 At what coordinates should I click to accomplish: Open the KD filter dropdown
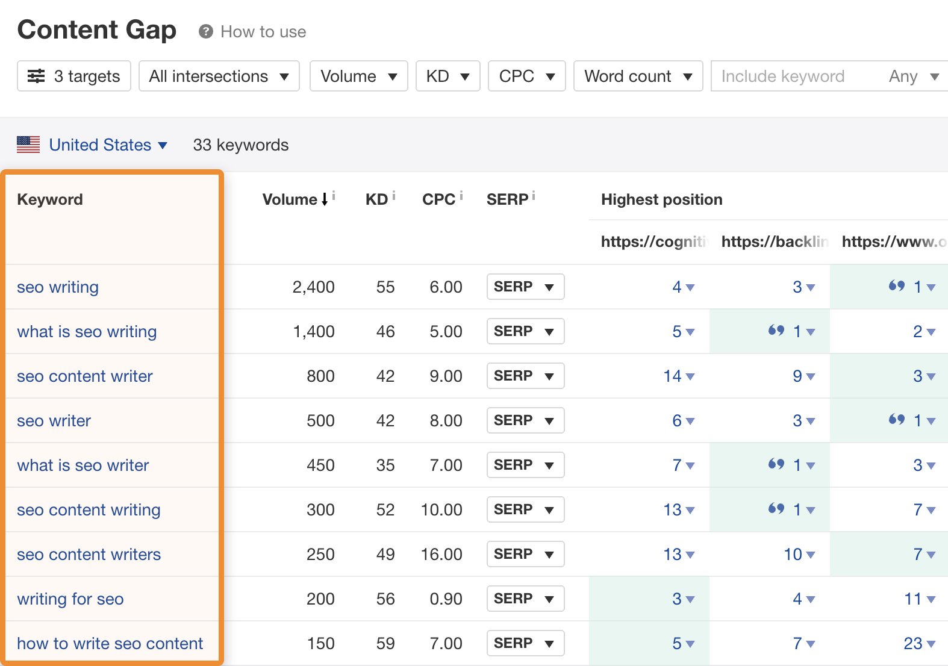point(447,76)
